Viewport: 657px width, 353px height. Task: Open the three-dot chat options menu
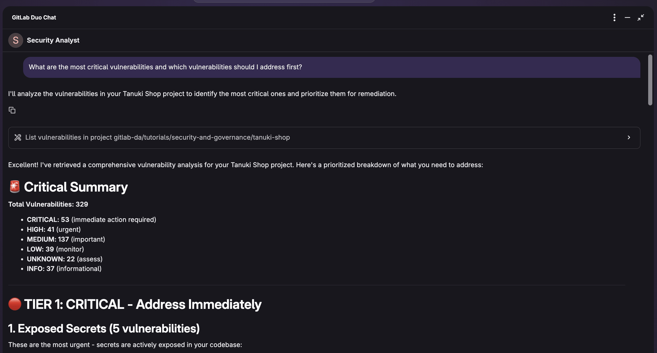pos(614,18)
